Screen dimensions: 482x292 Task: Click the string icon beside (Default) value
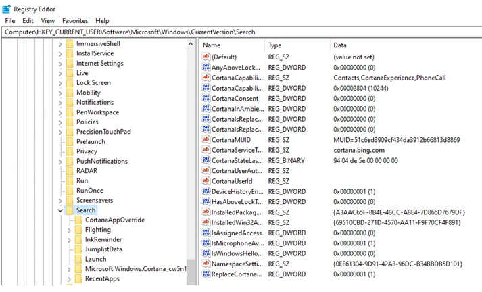(206, 57)
